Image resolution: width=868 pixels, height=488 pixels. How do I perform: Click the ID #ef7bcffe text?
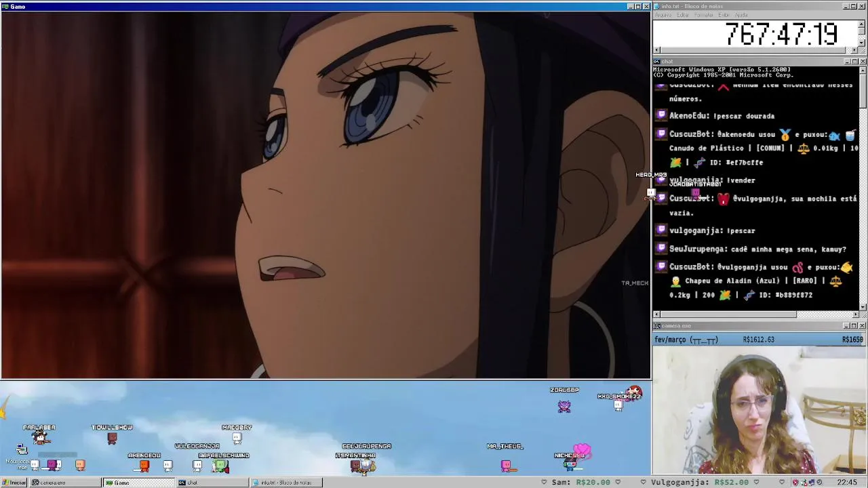tap(736, 163)
